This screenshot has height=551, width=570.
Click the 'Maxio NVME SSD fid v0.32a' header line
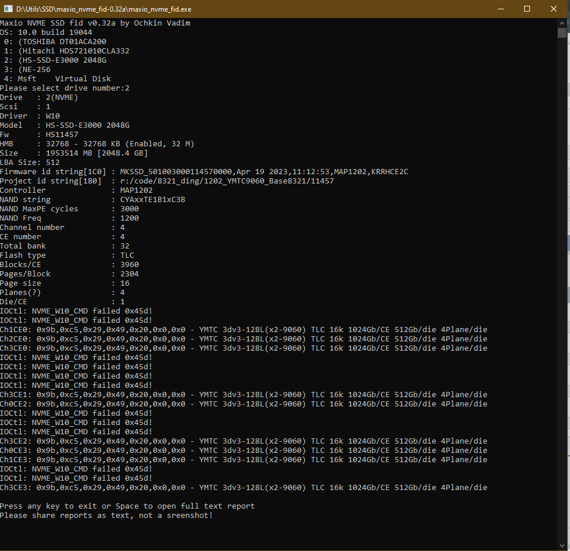[x=95, y=23]
